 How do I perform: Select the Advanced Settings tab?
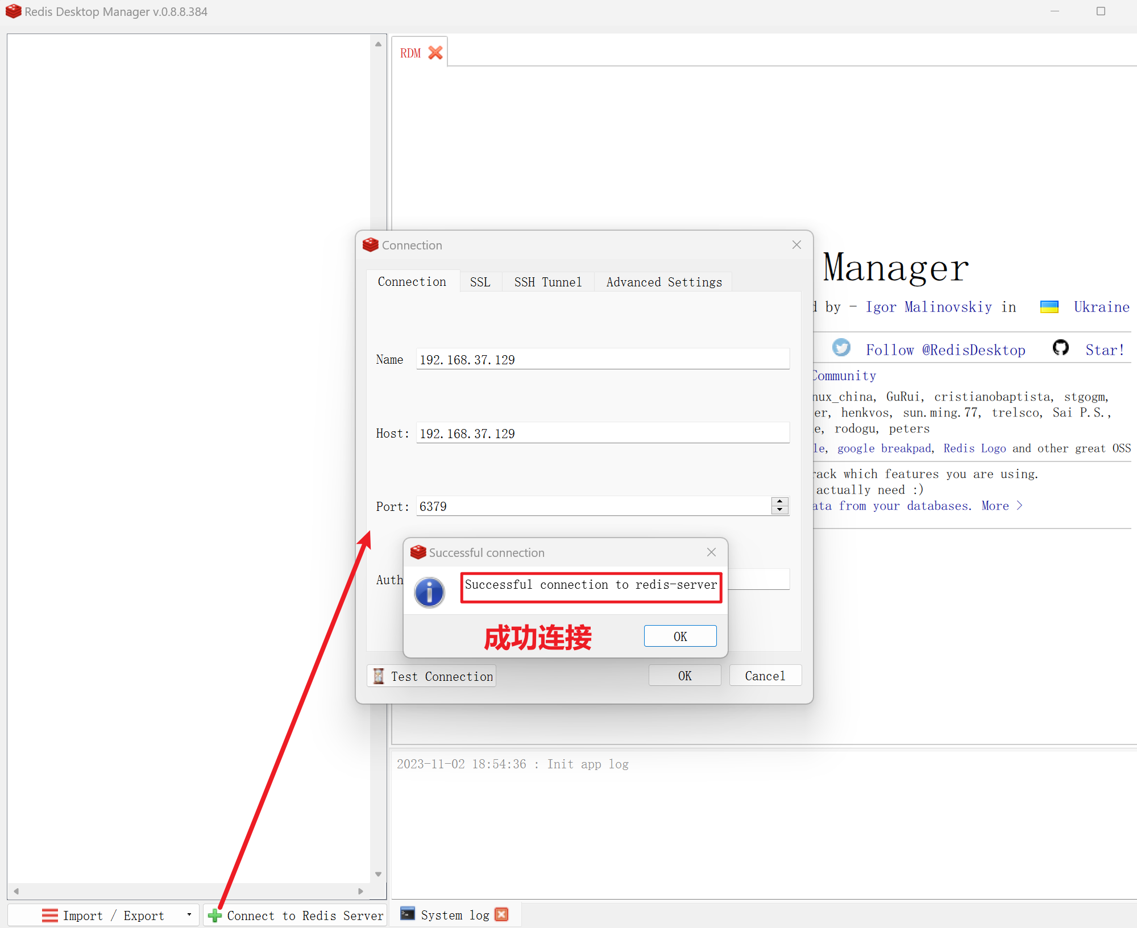(x=663, y=282)
